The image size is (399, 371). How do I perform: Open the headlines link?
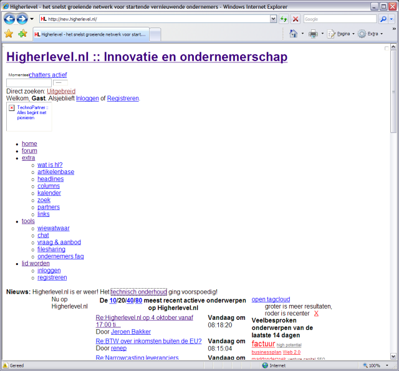click(x=50, y=179)
